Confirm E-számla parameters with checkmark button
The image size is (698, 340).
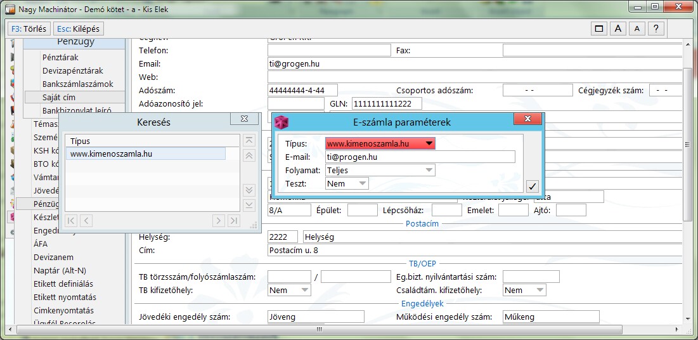[532, 186]
